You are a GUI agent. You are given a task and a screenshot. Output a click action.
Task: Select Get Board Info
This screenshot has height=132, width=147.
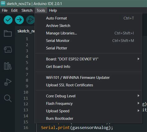pyautogui.click(x=88, y=67)
